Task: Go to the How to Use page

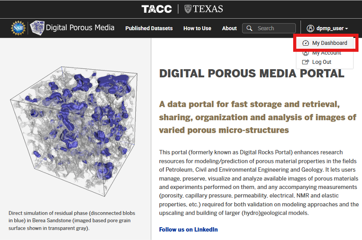Action: coord(197,28)
